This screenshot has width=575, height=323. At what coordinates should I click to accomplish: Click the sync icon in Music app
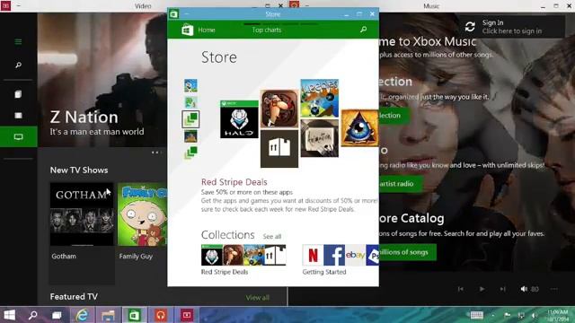pyautogui.click(x=470, y=27)
